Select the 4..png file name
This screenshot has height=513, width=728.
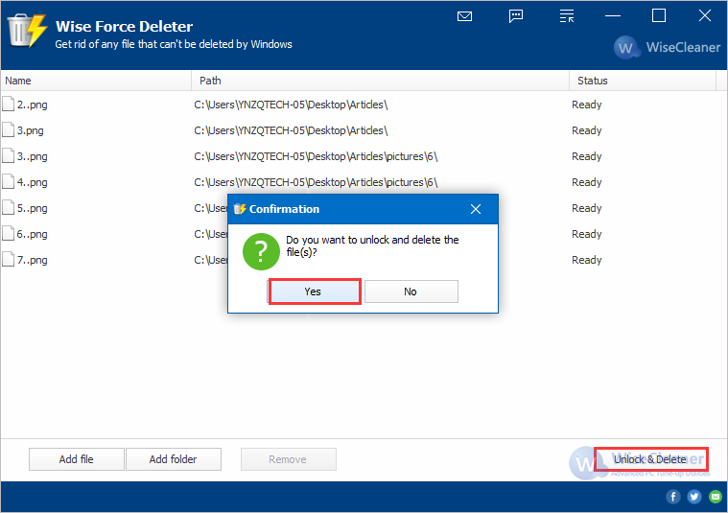click(x=32, y=182)
